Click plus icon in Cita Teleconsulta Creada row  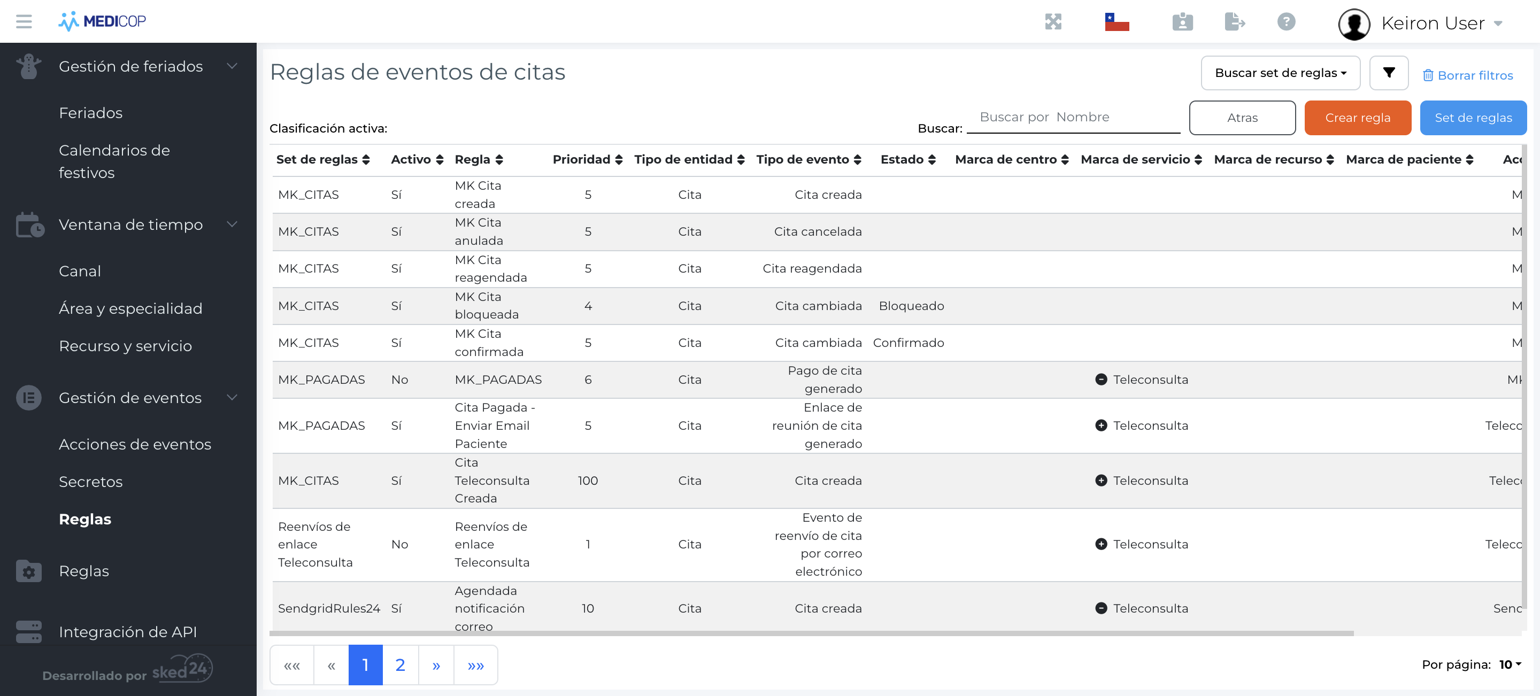coord(1100,481)
